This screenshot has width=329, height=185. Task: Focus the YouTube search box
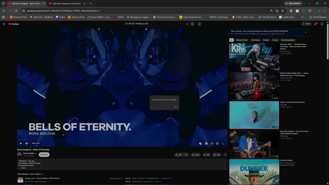[x=154, y=24]
